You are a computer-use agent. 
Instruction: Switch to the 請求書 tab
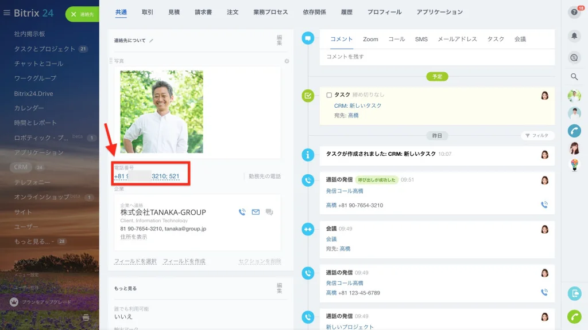click(203, 12)
